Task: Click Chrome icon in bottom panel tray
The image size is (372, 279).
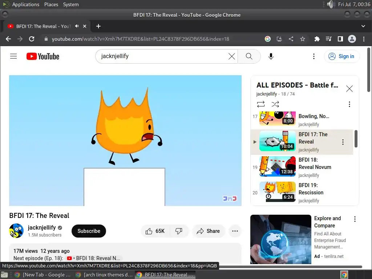Action: coord(344,275)
